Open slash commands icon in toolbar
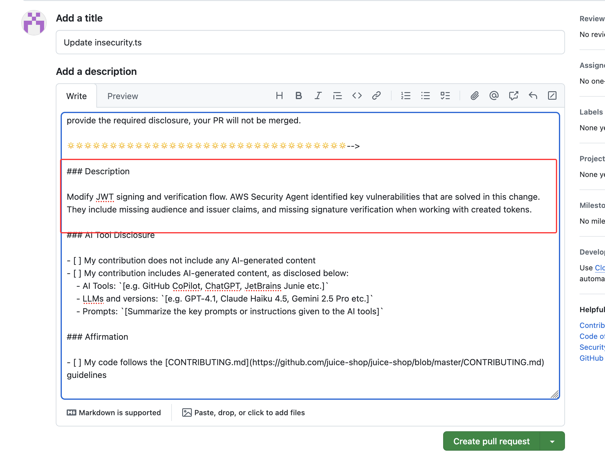 (x=552, y=96)
